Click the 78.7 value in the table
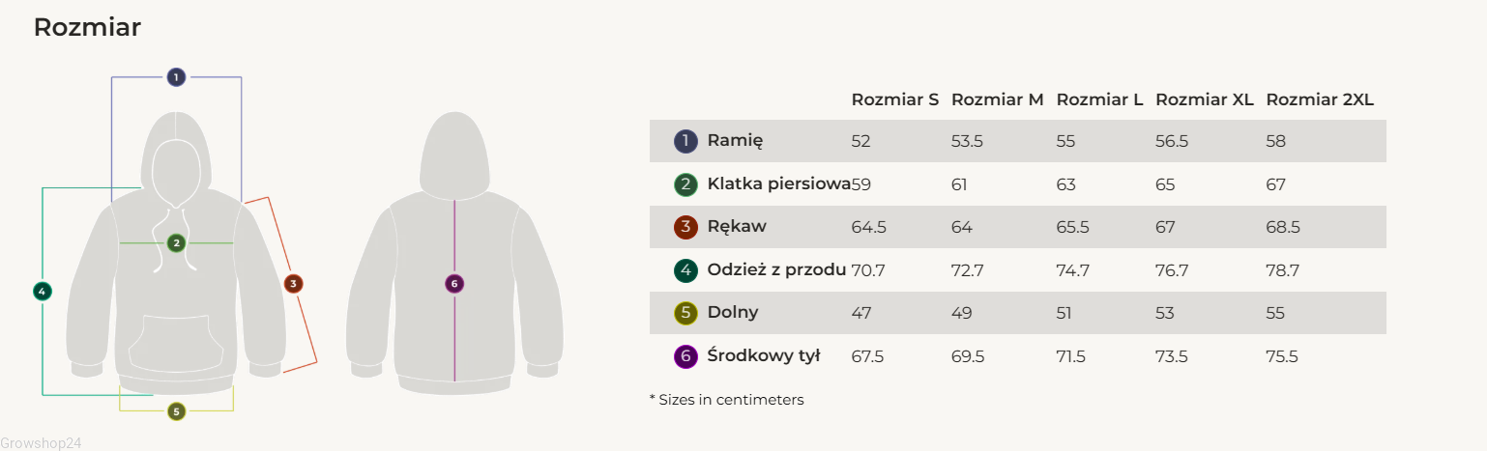The width and height of the screenshot is (1487, 451). [x=1282, y=270]
